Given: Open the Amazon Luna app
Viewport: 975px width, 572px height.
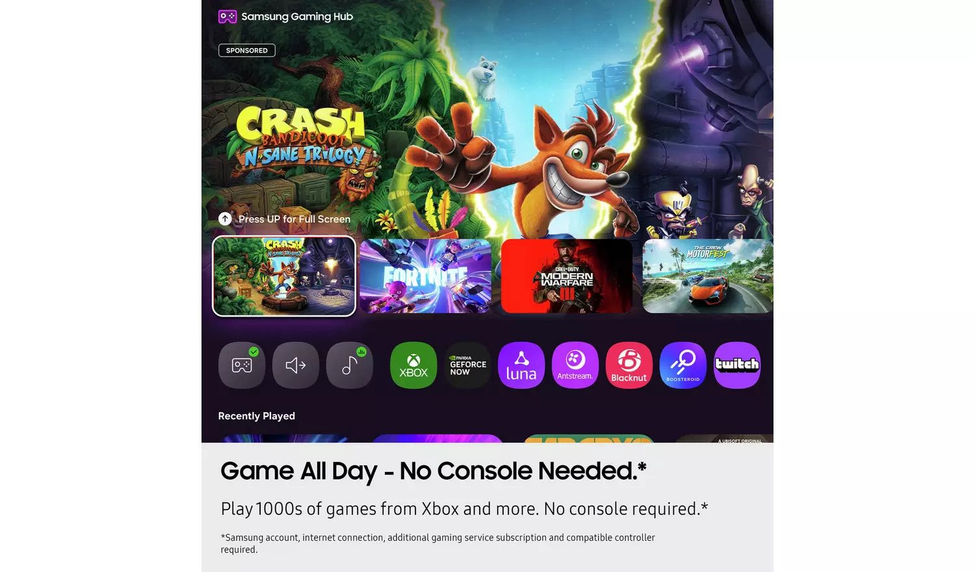Looking at the screenshot, I should pos(521,365).
